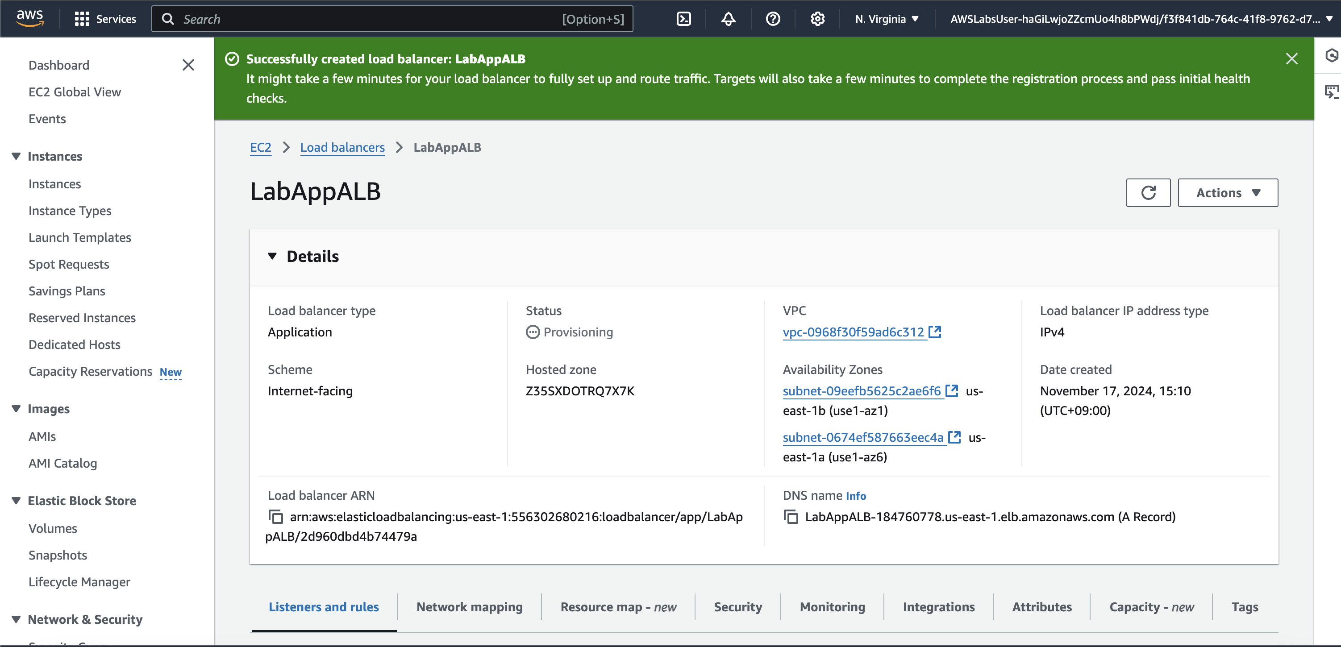Click the Provisioning status icon
Image resolution: width=1341 pixels, height=647 pixels.
pos(533,332)
